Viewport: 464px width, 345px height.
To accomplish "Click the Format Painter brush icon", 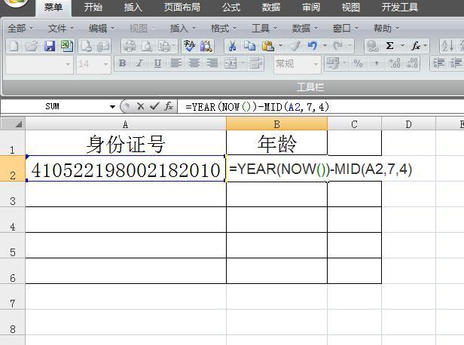I will click(x=295, y=46).
